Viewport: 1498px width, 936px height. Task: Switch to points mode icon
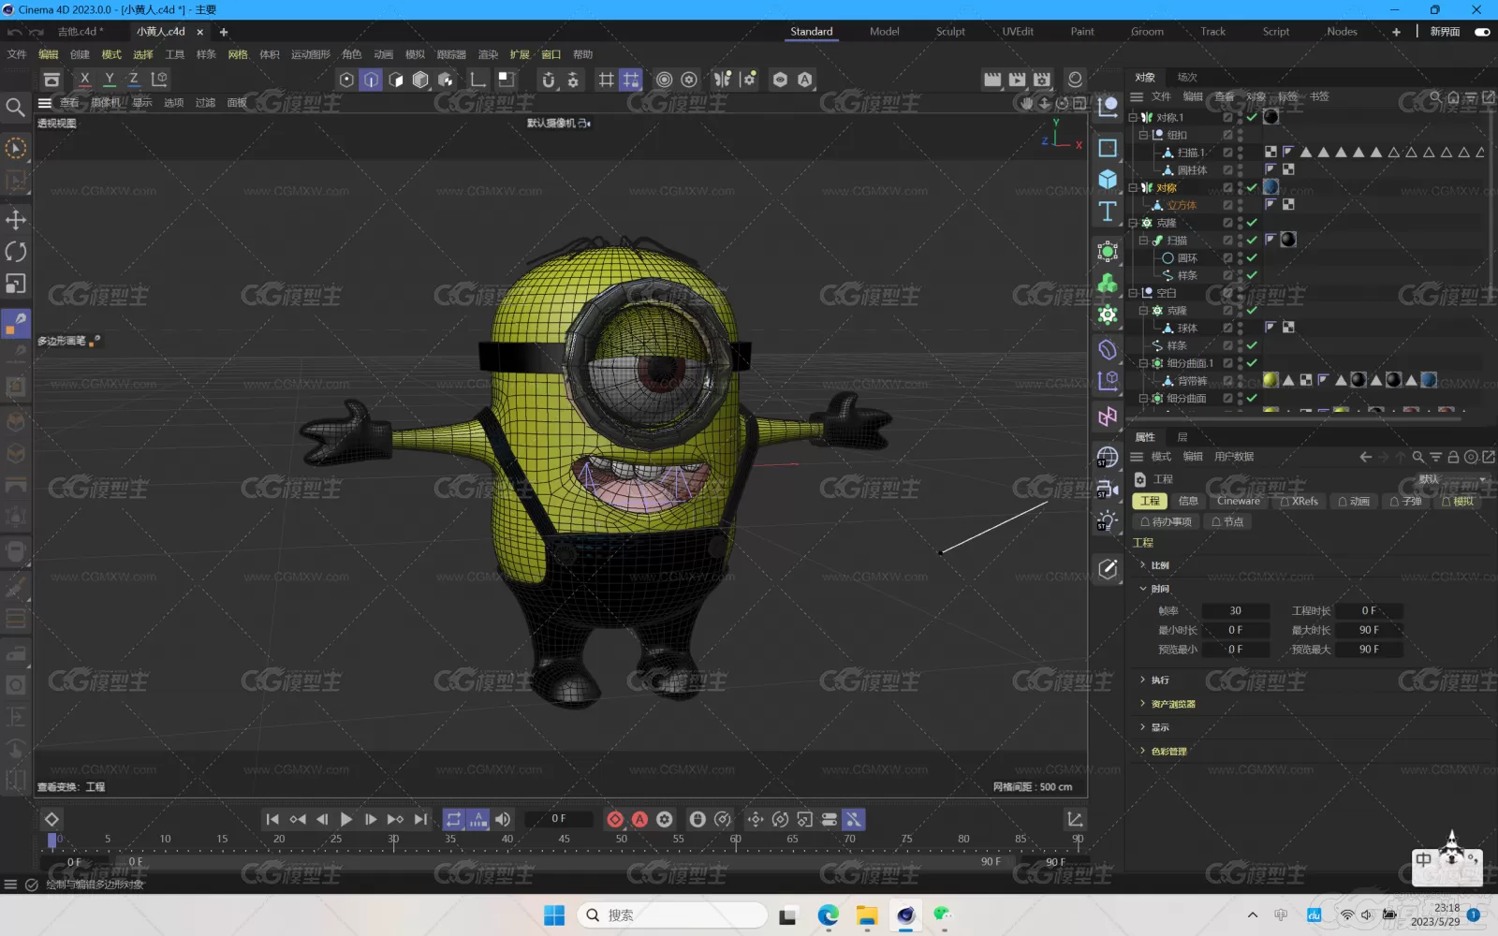click(x=346, y=80)
